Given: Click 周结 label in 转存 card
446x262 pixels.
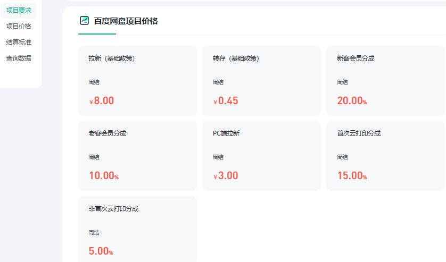Looking at the screenshot, I should [x=218, y=82].
